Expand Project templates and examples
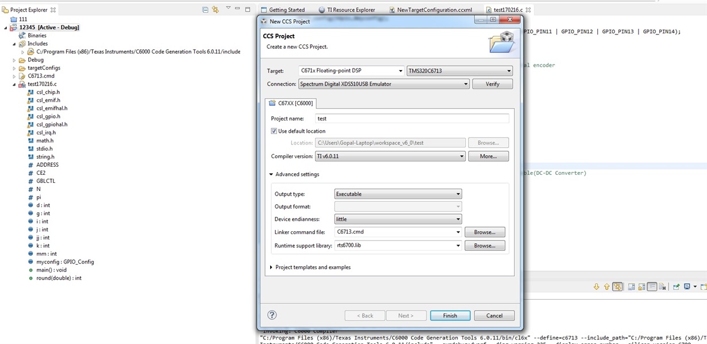 tap(272, 267)
